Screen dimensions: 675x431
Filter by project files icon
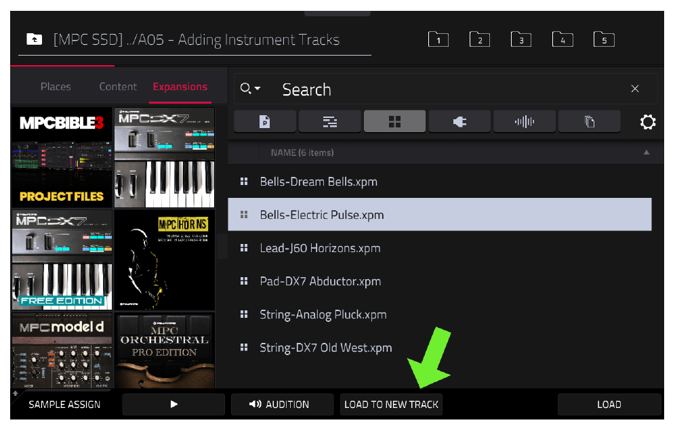[x=265, y=122]
